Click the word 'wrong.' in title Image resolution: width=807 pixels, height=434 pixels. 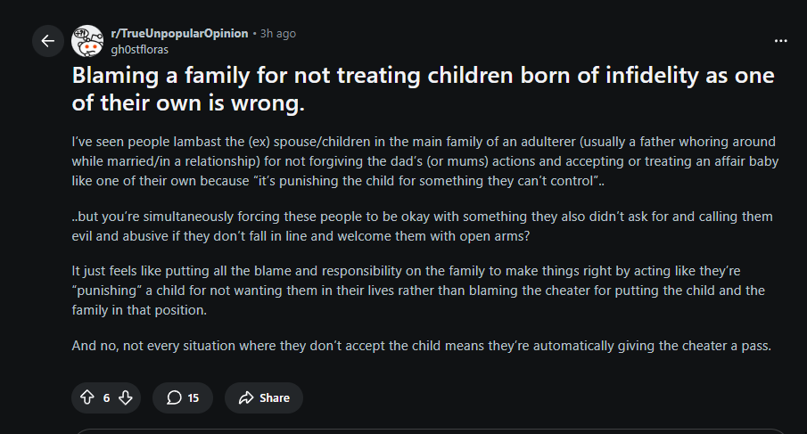click(x=268, y=102)
